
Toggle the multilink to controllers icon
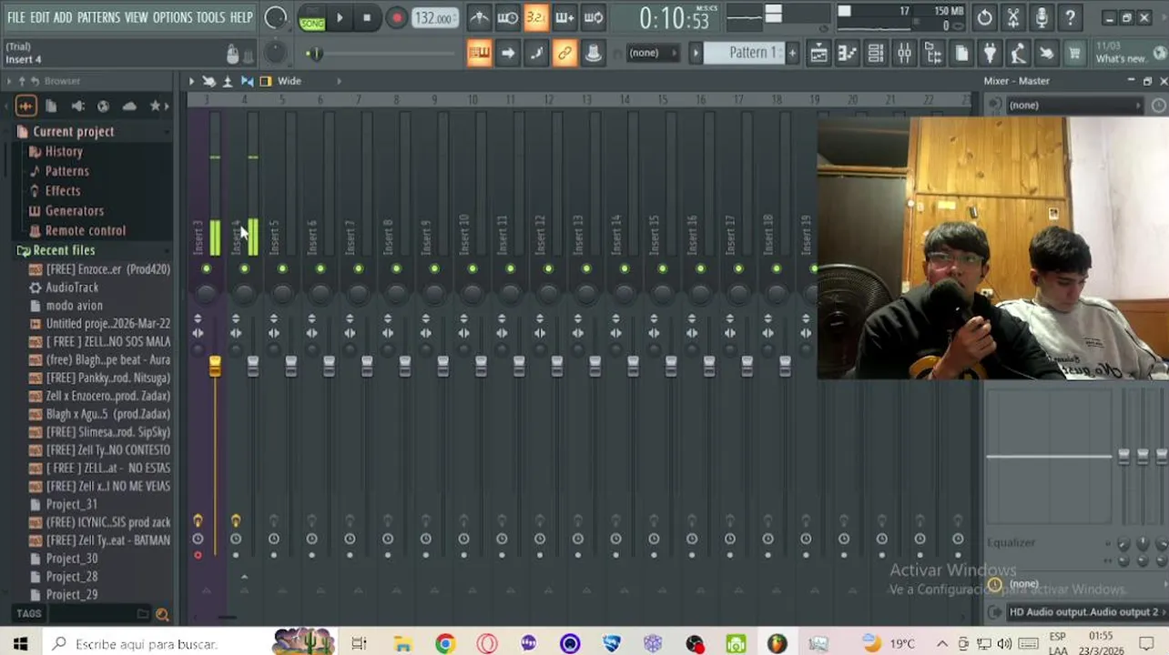click(x=594, y=53)
